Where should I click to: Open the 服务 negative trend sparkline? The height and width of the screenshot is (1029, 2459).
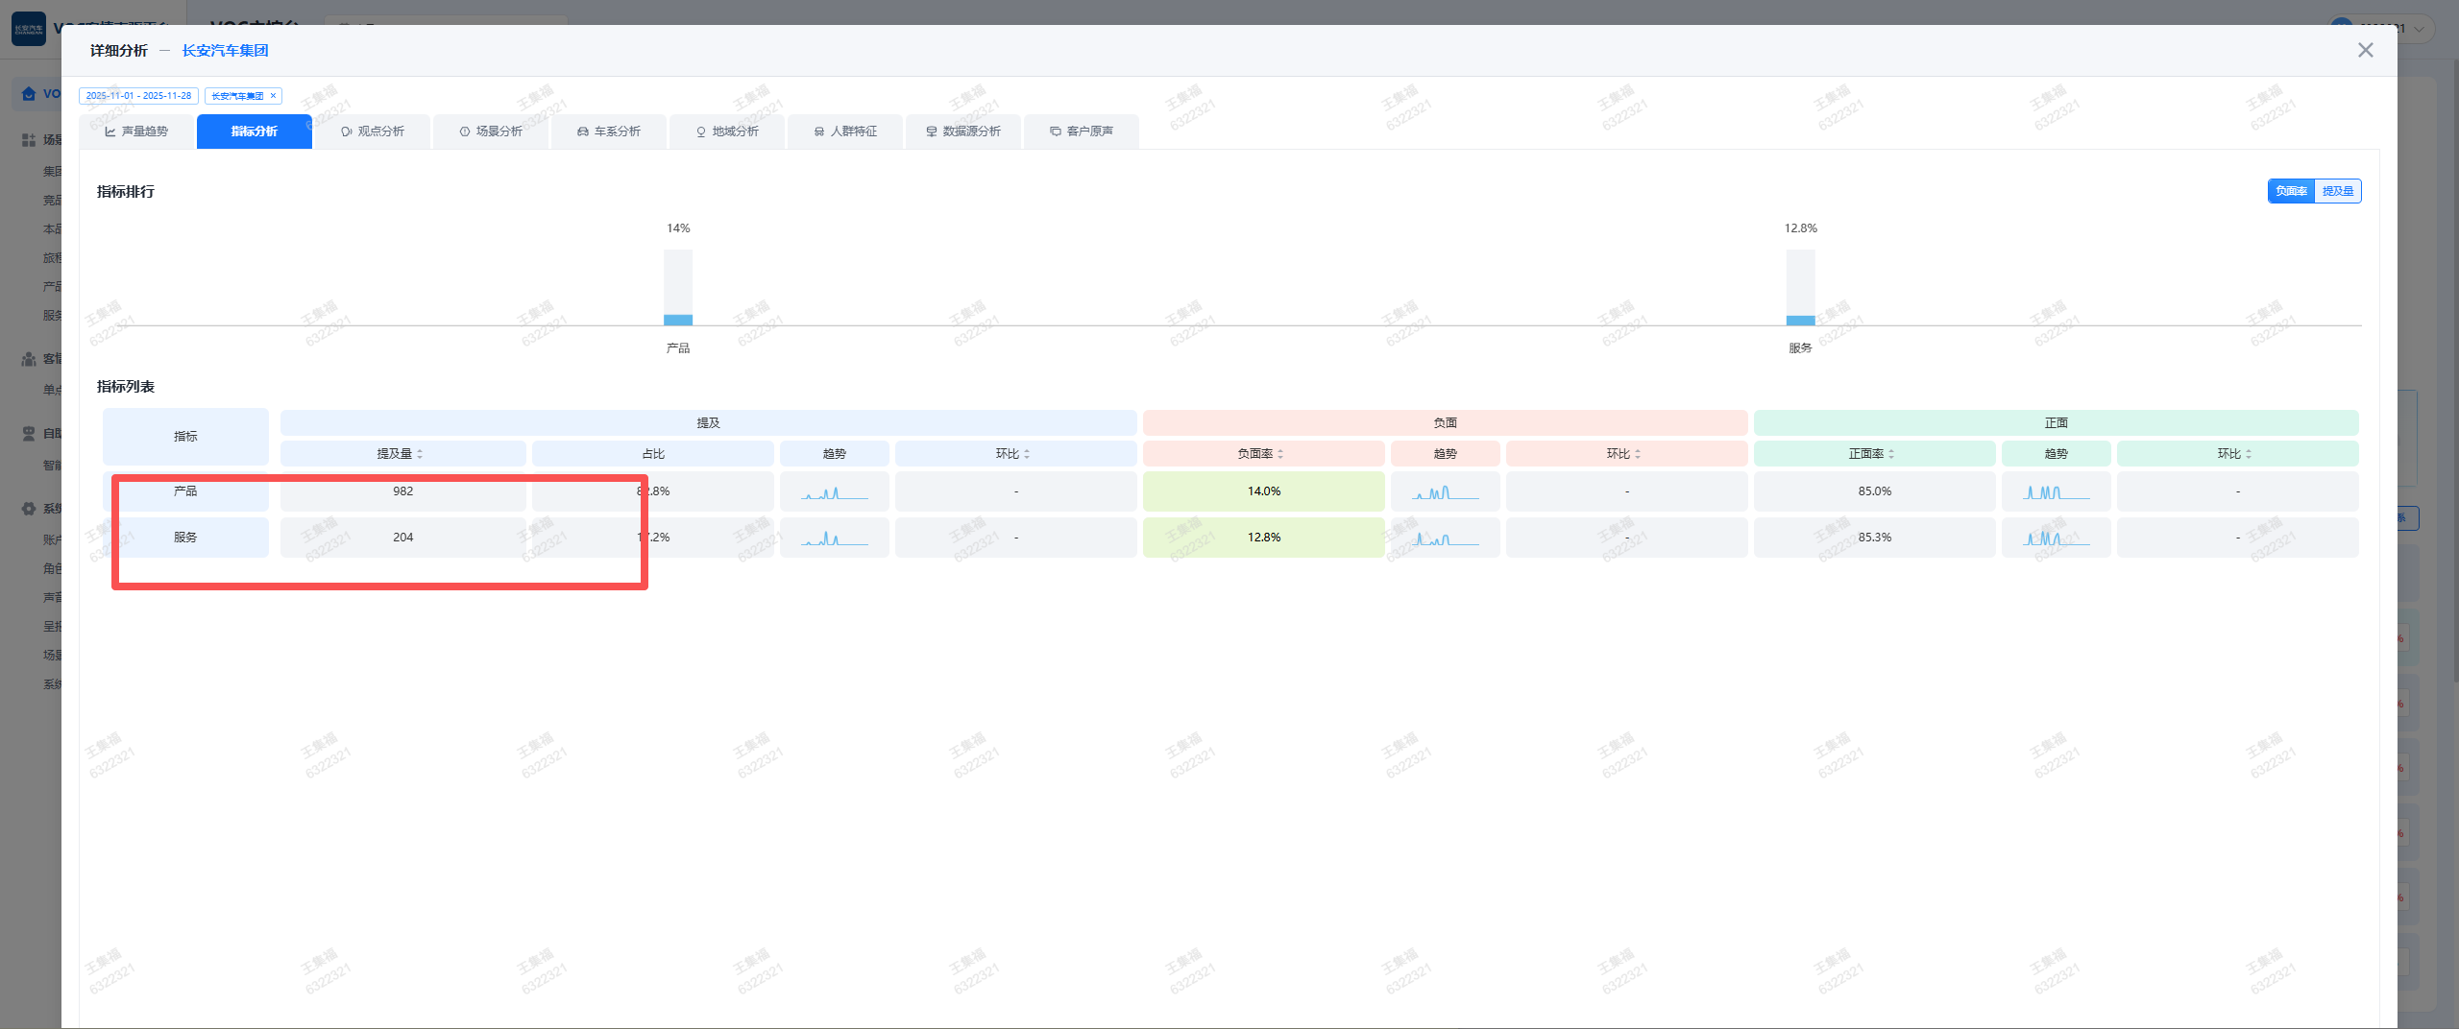(x=1445, y=538)
